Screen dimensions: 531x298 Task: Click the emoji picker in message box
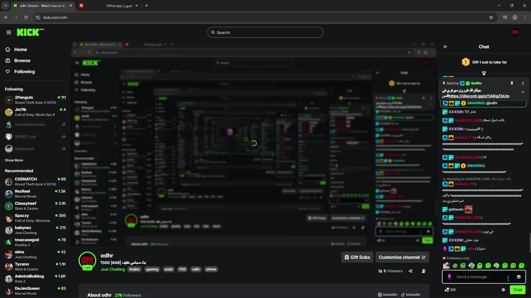pos(519,277)
